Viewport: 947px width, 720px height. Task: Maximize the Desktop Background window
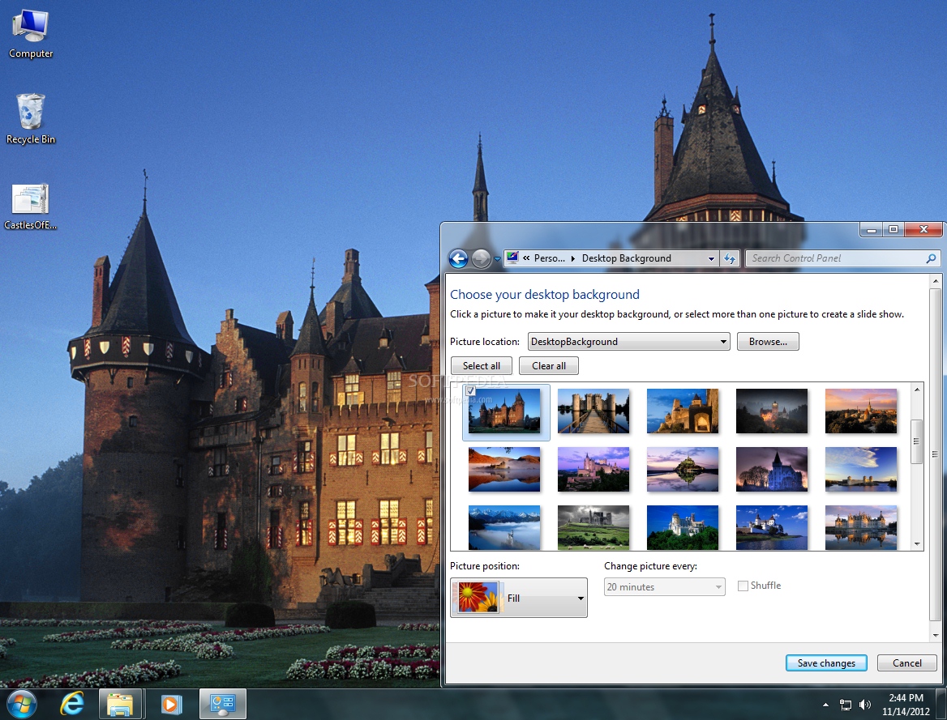(893, 229)
